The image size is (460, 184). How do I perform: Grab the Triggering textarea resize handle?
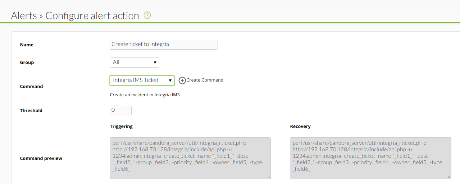tap(268, 177)
